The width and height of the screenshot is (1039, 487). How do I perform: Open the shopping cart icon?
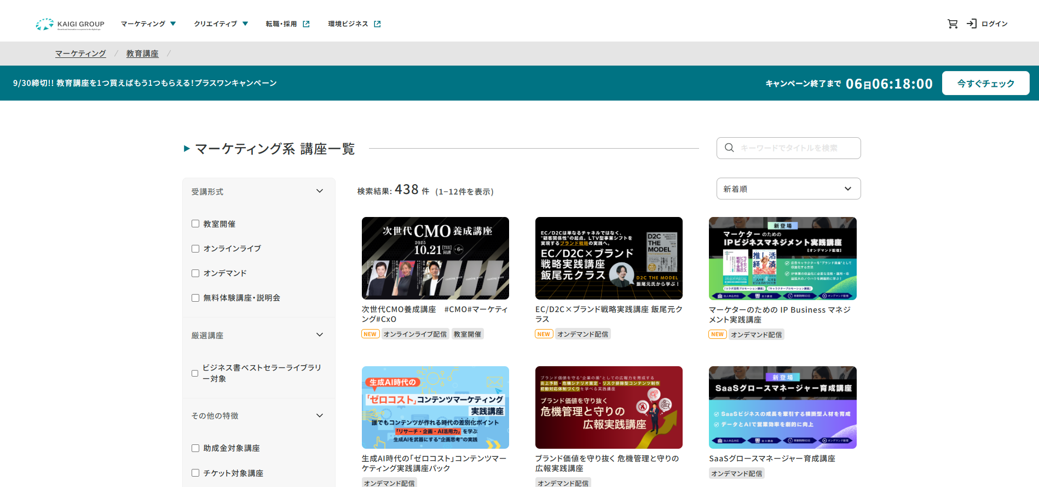(x=953, y=24)
